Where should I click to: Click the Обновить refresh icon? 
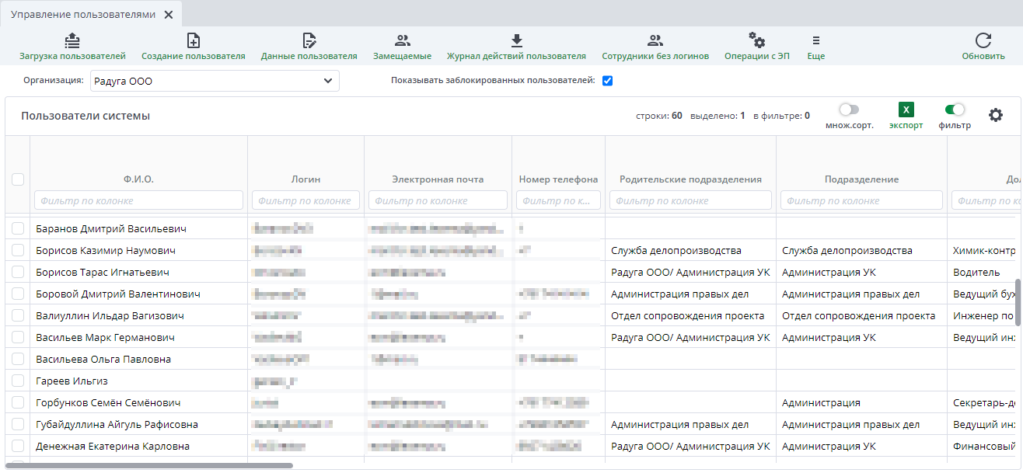(x=983, y=41)
